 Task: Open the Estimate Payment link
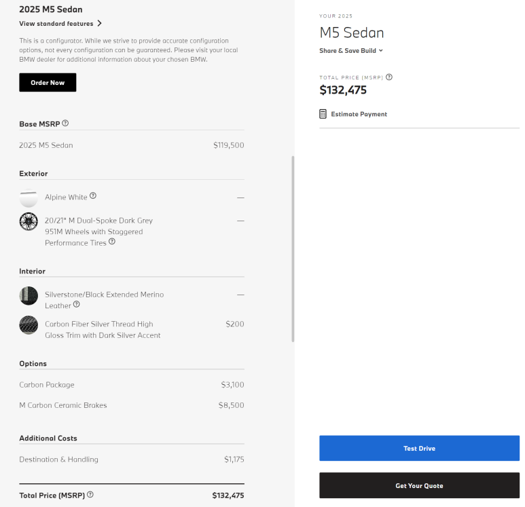click(359, 114)
